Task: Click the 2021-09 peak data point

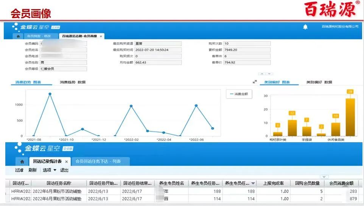Action: (50, 94)
